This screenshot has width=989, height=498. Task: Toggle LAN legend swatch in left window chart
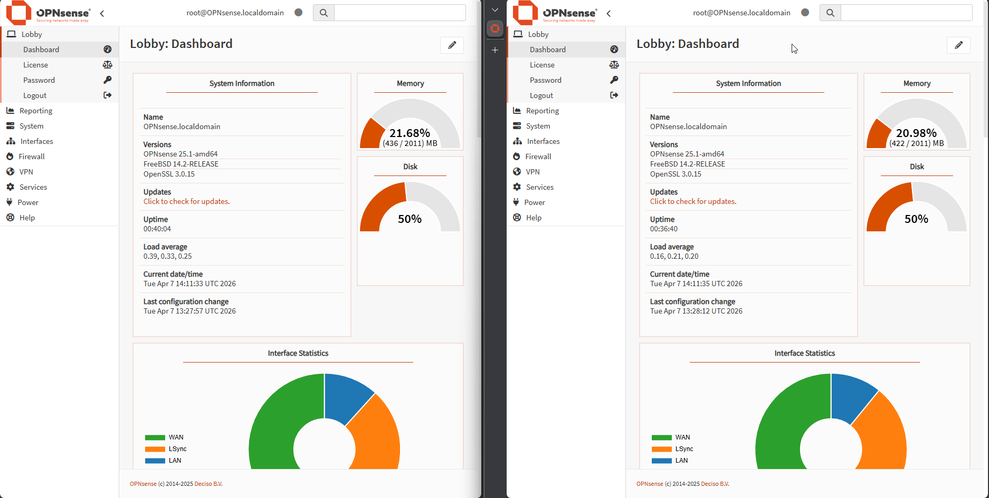[x=155, y=461]
